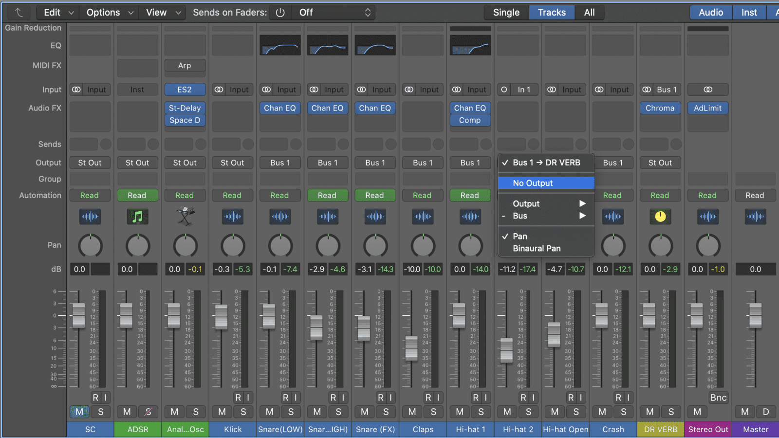Click the Stereo Out stereo format icon
Viewport: 779px width, 438px height.
pos(708,90)
